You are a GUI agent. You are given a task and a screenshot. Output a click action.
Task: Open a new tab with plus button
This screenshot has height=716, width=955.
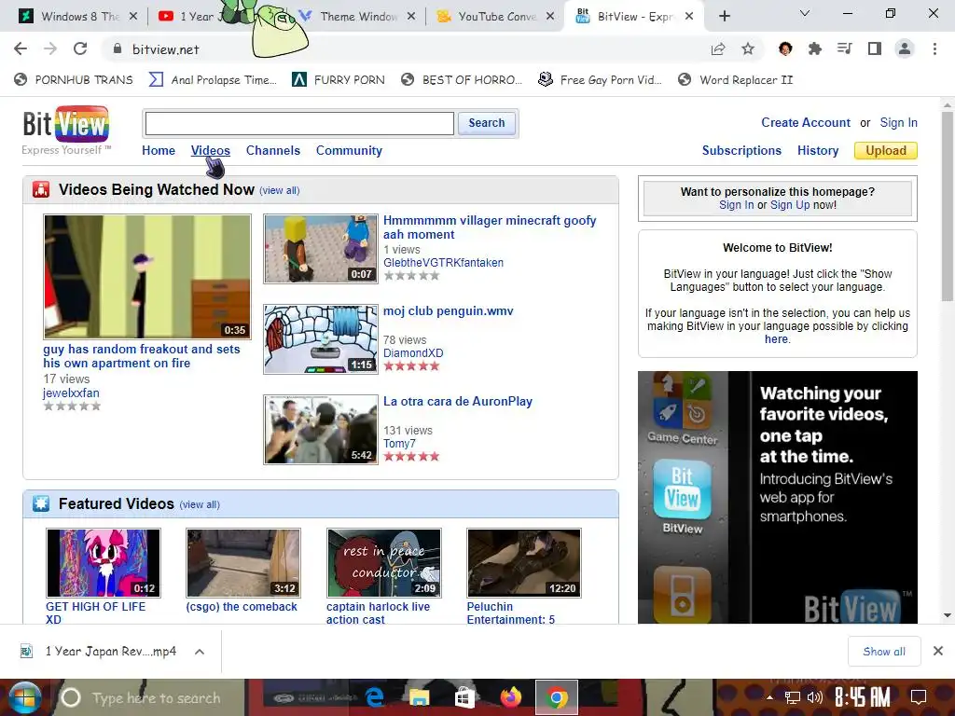click(724, 17)
